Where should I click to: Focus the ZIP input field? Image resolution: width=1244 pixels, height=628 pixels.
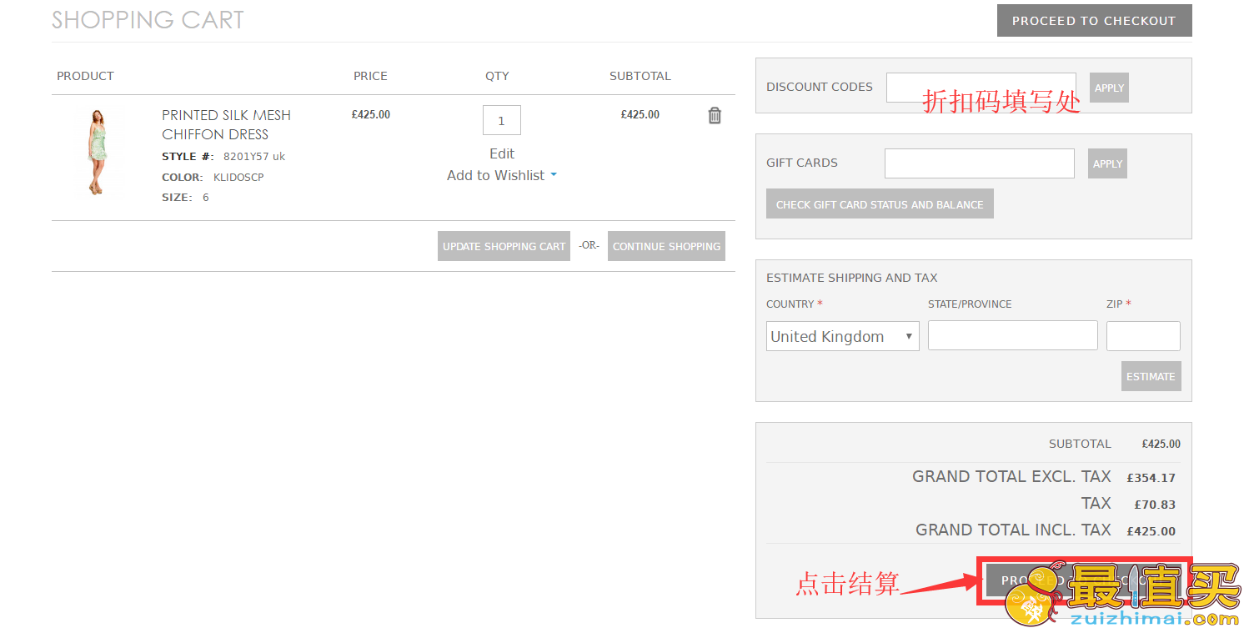coord(1143,336)
